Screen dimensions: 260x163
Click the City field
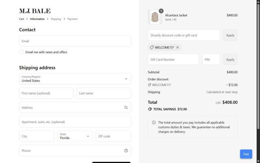coord(37,136)
